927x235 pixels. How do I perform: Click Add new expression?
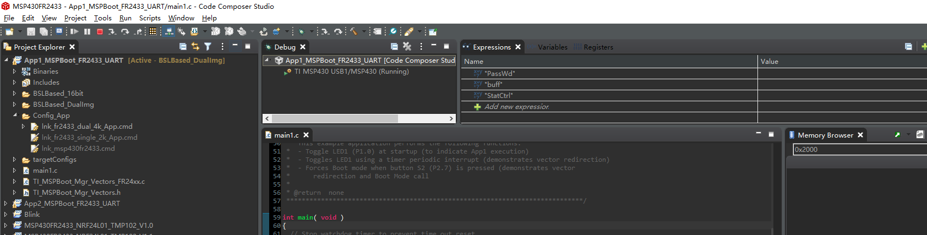[517, 107]
